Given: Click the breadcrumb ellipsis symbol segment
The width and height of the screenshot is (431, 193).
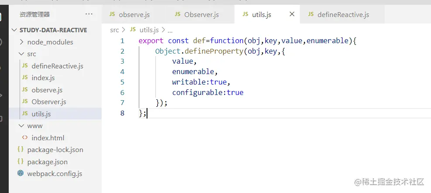Looking at the screenshot, I should [x=170, y=30].
